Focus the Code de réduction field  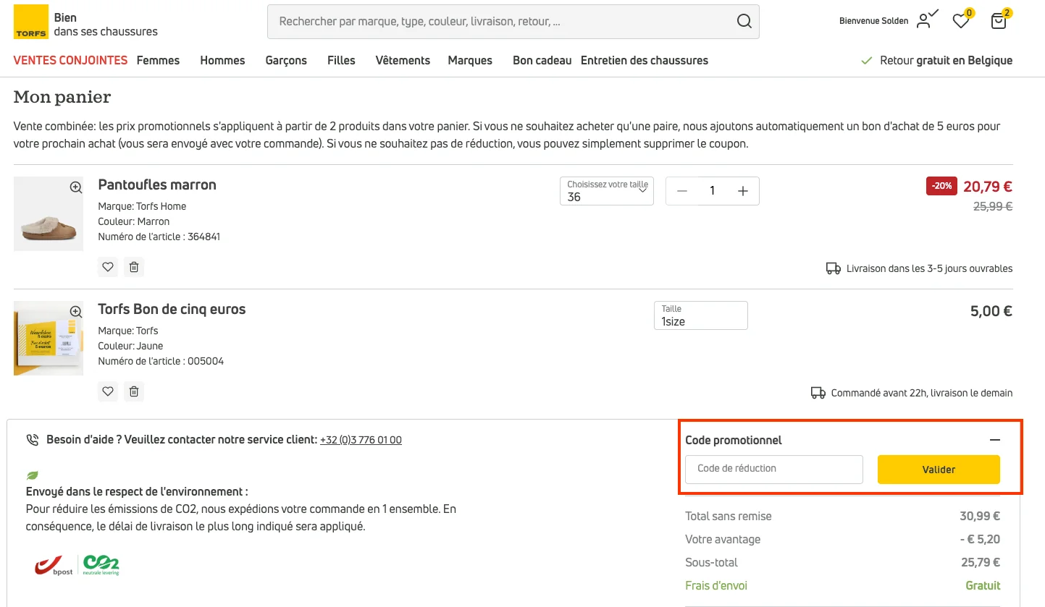click(x=774, y=469)
